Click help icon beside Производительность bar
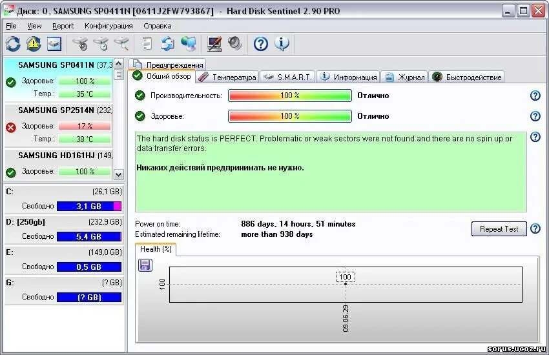 click(x=535, y=96)
